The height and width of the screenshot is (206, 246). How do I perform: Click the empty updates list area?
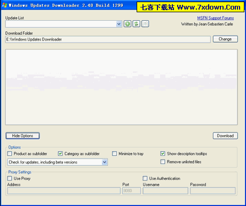pyautogui.click(x=122, y=87)
